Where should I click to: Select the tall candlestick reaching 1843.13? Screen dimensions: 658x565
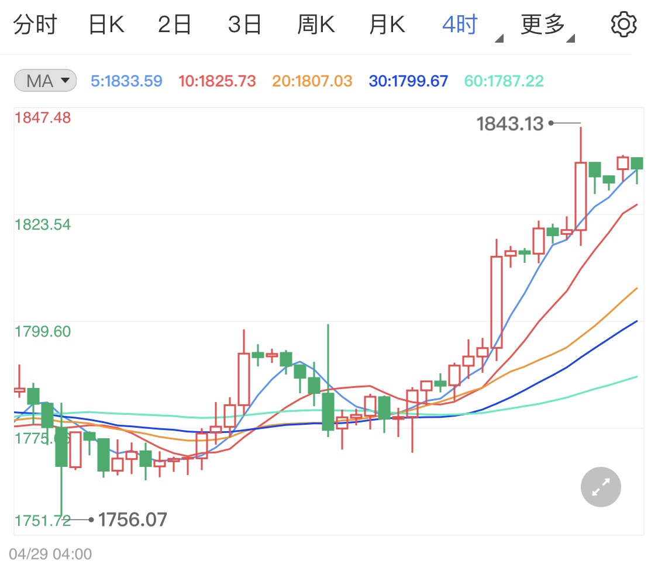[581, 186]
